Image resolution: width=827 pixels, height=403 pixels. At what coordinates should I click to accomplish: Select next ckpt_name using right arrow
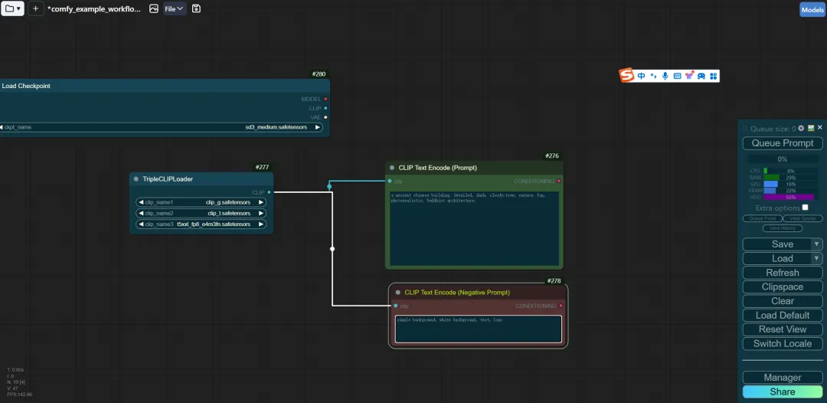pyautogui.click(x=318, y=127)
